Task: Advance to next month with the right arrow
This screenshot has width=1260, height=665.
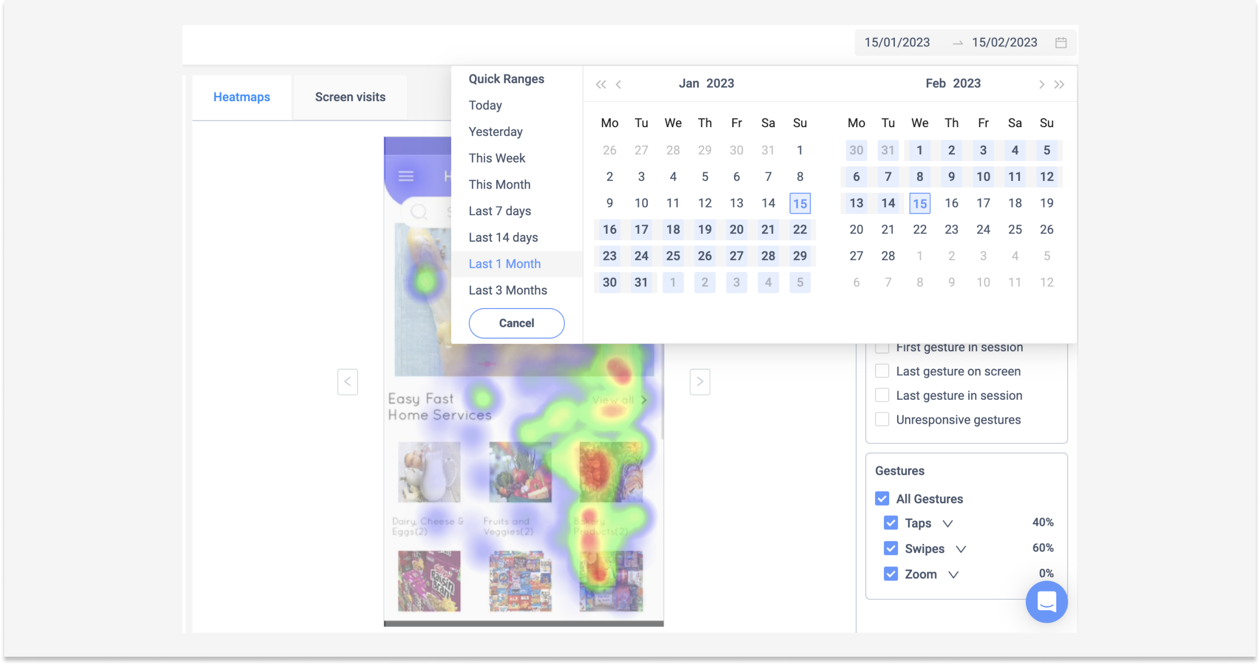Action: click(1042, 84)
